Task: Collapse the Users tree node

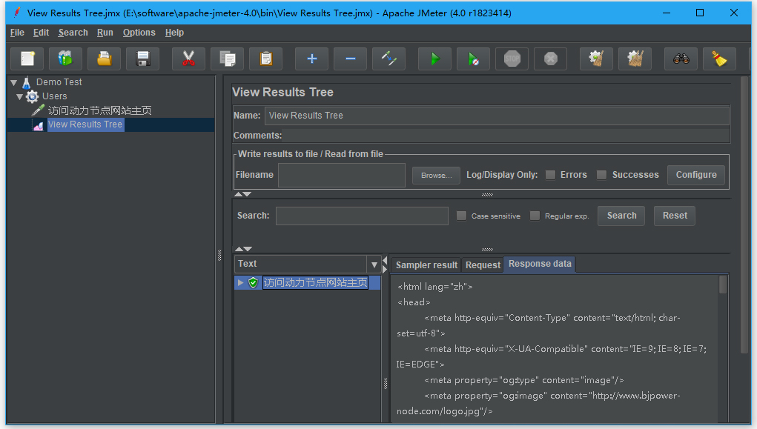Action: click(19, 96)
